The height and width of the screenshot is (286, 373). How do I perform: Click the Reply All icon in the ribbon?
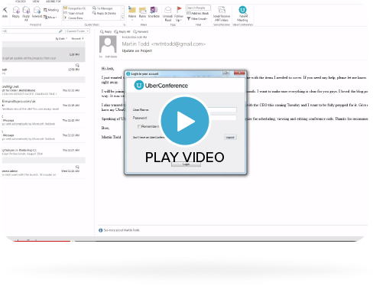[26, 13]
